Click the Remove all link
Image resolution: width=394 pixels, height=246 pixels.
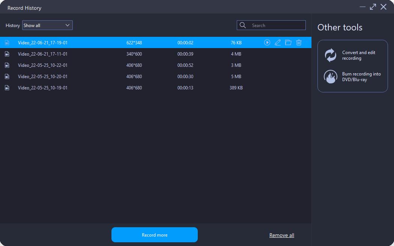(281, 235)
